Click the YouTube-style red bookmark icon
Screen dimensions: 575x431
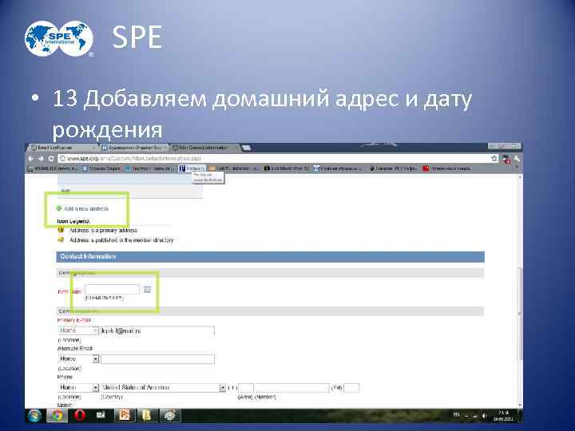click(x=426, y=168)
